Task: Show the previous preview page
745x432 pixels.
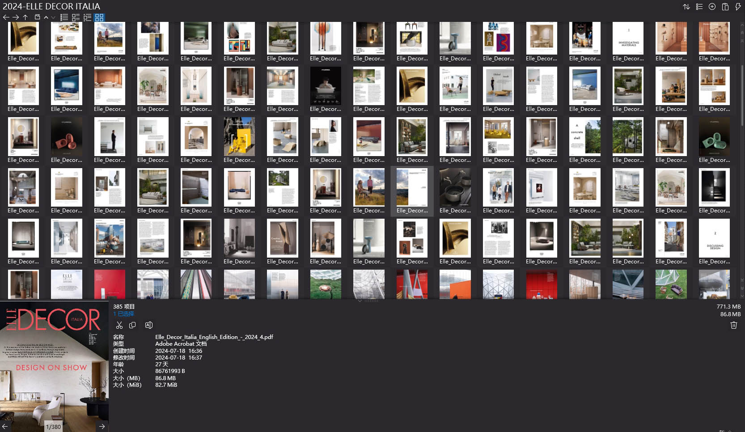Action: [5, 426]
